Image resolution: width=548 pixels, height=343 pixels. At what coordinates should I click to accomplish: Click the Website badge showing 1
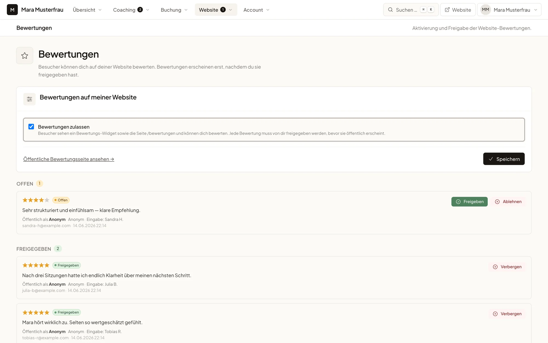tap(223, 10)
